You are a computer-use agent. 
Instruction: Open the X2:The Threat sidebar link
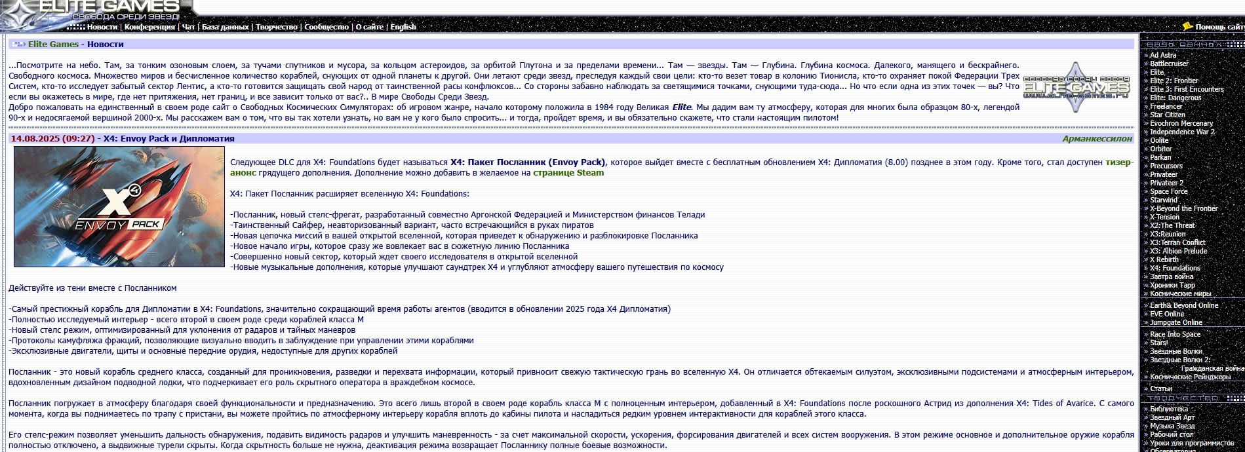pos(1172,225)
